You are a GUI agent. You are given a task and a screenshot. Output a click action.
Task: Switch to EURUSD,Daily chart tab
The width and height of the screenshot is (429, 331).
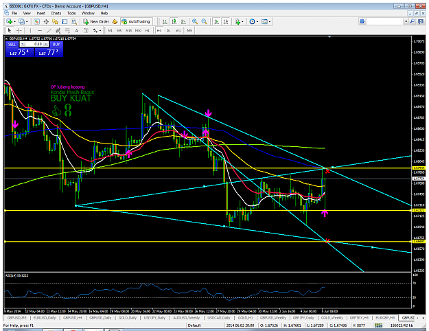point(45,318)
